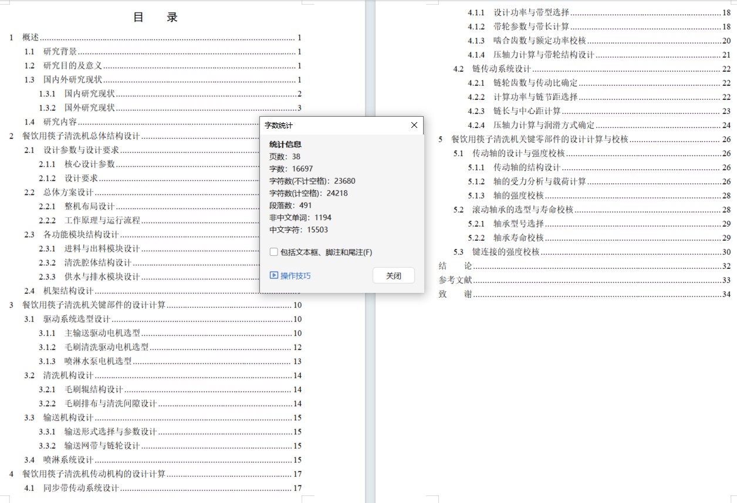Open the 3.4 喷淋系统设计 entry
737x503 pixels.
click(163, 460)
